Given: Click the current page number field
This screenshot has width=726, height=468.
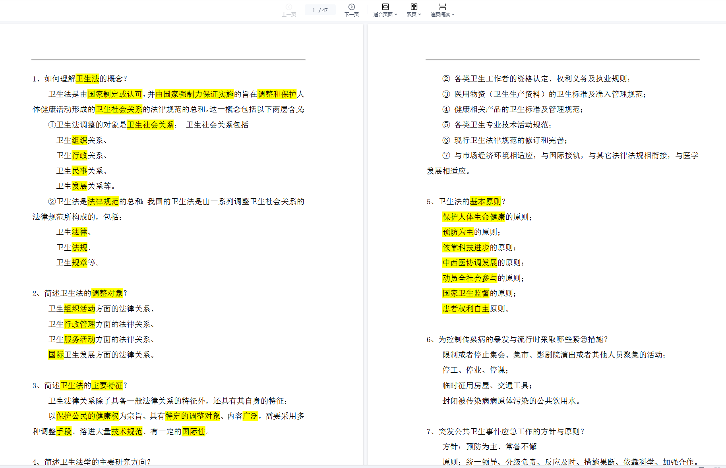Looking at the screenshot, I should click(x=314, y=10).
